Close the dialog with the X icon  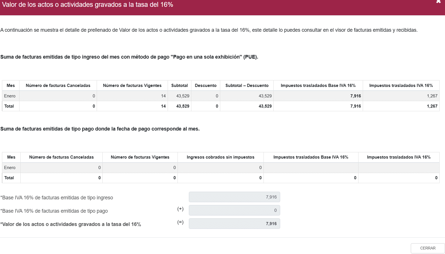click(x=438, y=2)
